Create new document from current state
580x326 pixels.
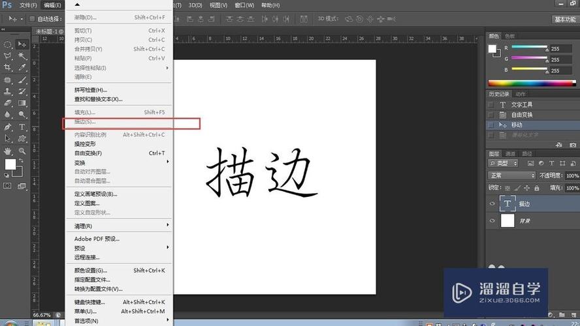pos(559,145)
